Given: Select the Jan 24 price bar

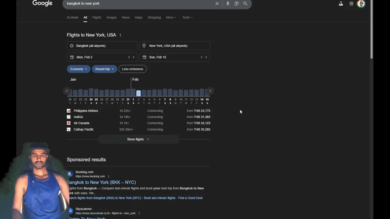Looking at the screenshot, I should (91, 92).
